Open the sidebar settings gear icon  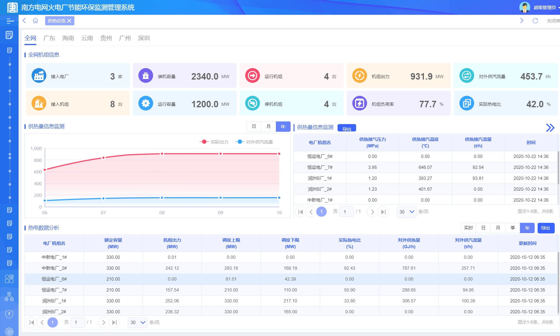[9, 332]
